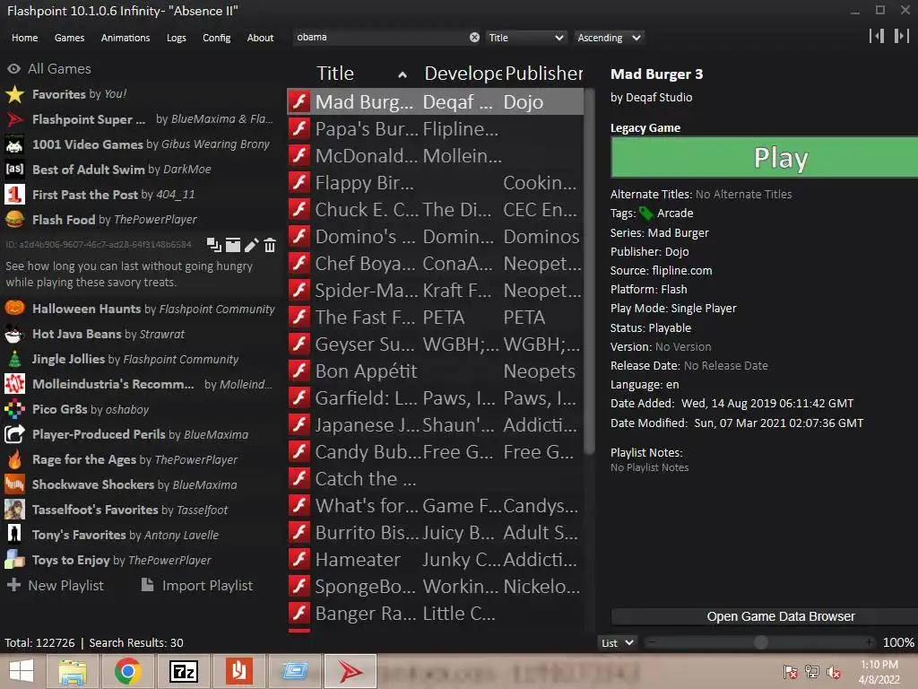
Task: Click the Best of Adult Swim icon
Action: [14, 170]
